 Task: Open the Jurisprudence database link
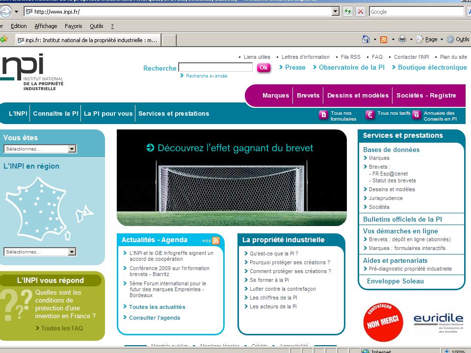pos(386,198)
